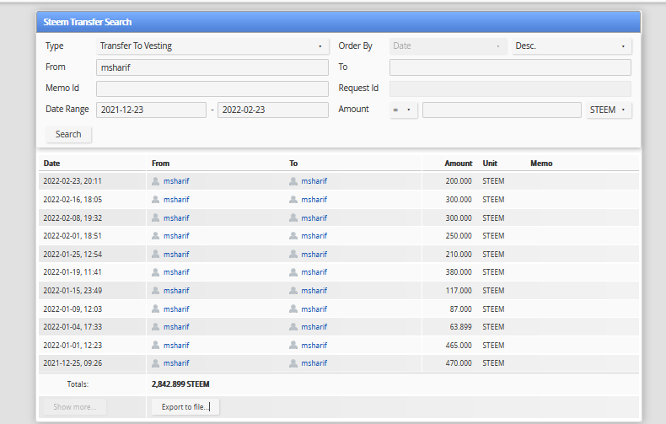Image resolution: width=666 pixels, height=424 pixels.
Task: Click the From field containing msharif
Action: (212, 67)
